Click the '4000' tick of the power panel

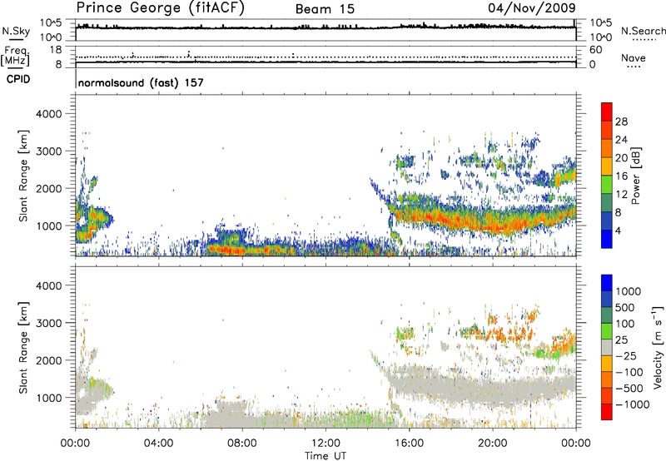tap(49, 114)
